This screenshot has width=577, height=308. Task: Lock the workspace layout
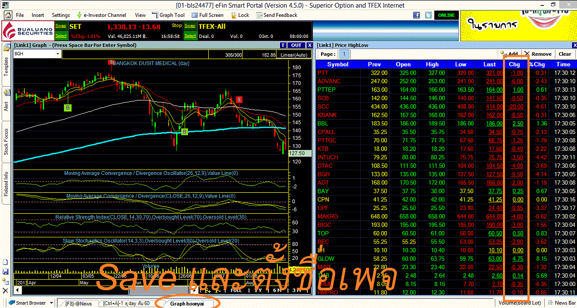coord(240,15)
